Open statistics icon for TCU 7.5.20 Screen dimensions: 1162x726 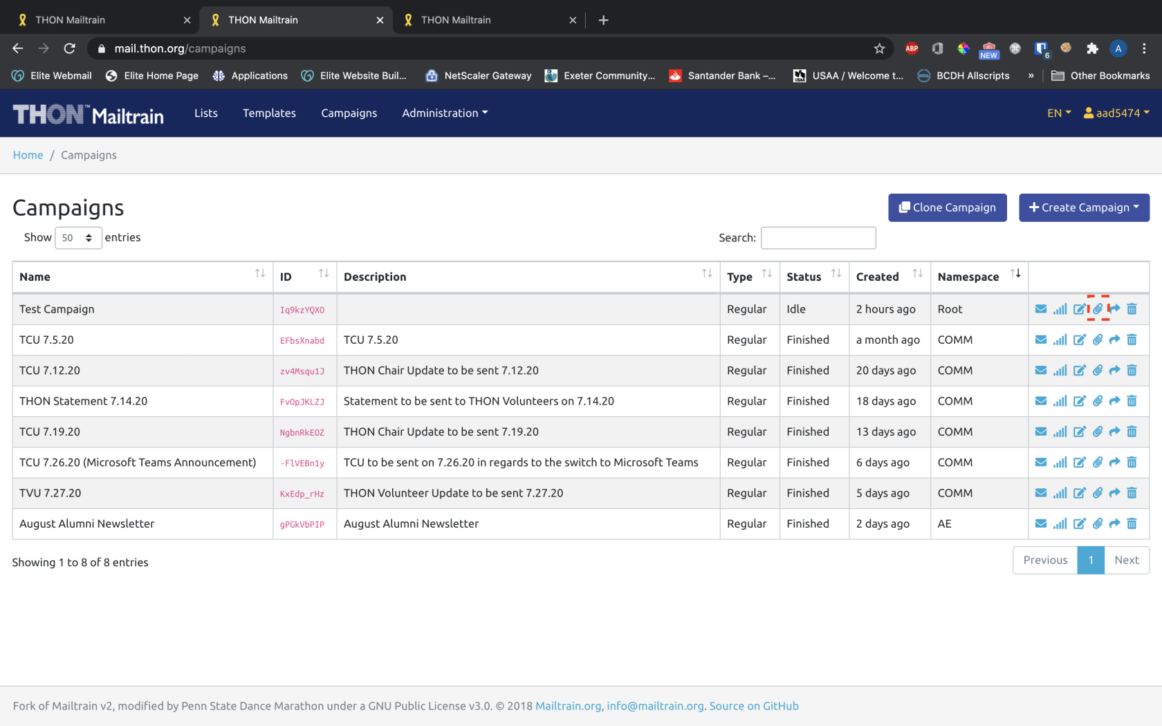pyautogui.click(x=1060, y=339)
